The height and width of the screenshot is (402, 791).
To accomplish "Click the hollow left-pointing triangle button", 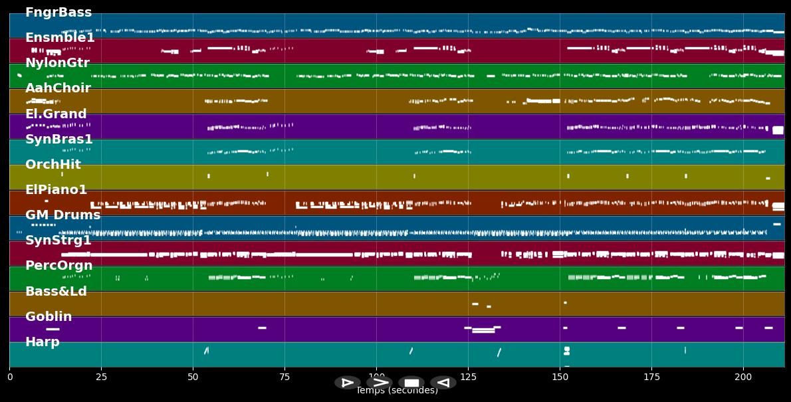I will click(x=443, y=383).
